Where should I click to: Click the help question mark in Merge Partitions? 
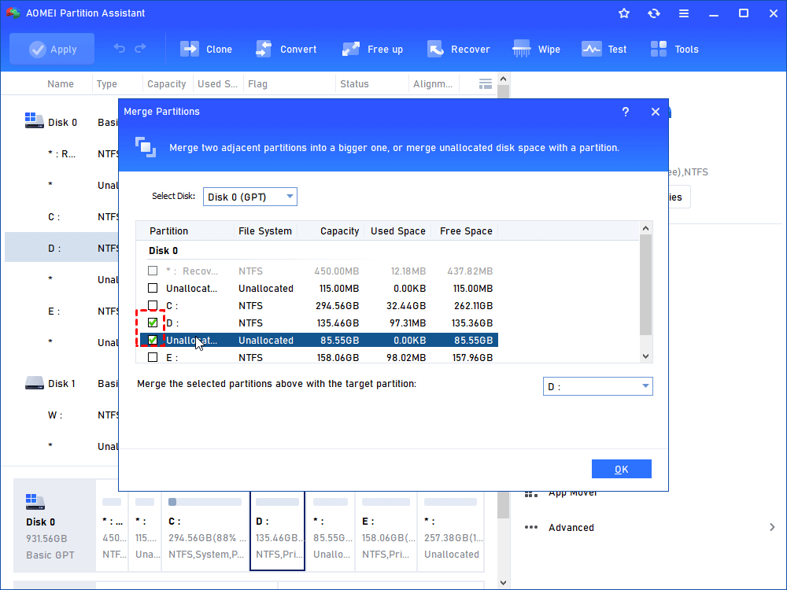(625, 112)
